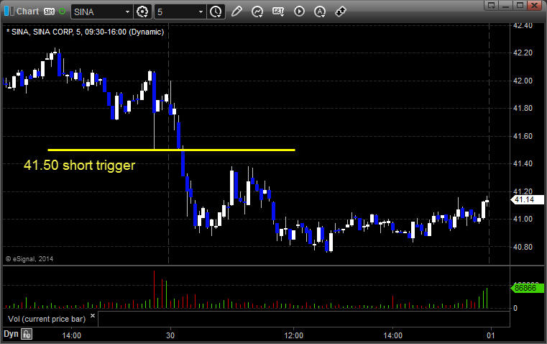Screen dimensions: 547x344
Task: Click the tallest red volume bar
Action: pyautogui.click(x=154, y=289)
